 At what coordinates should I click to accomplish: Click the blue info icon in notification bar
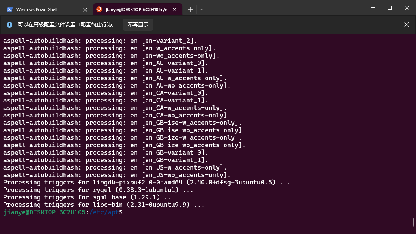coord(10,25)
